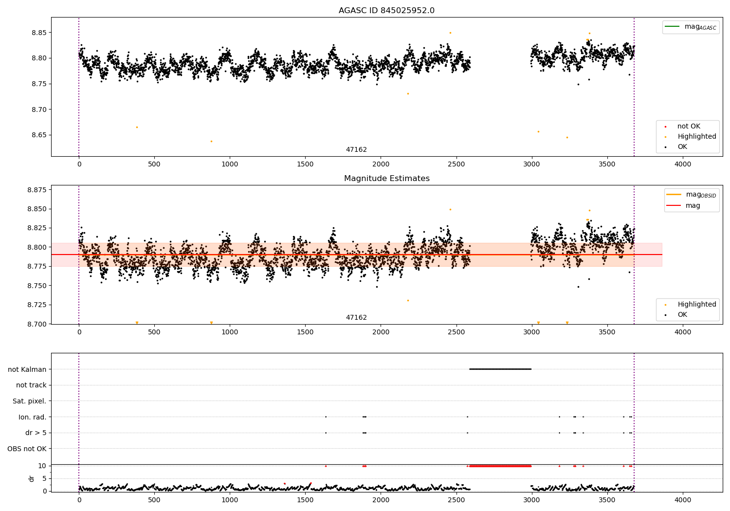Click the black 'not Kalman' data bar
The image size is (730, 511).
500,369
